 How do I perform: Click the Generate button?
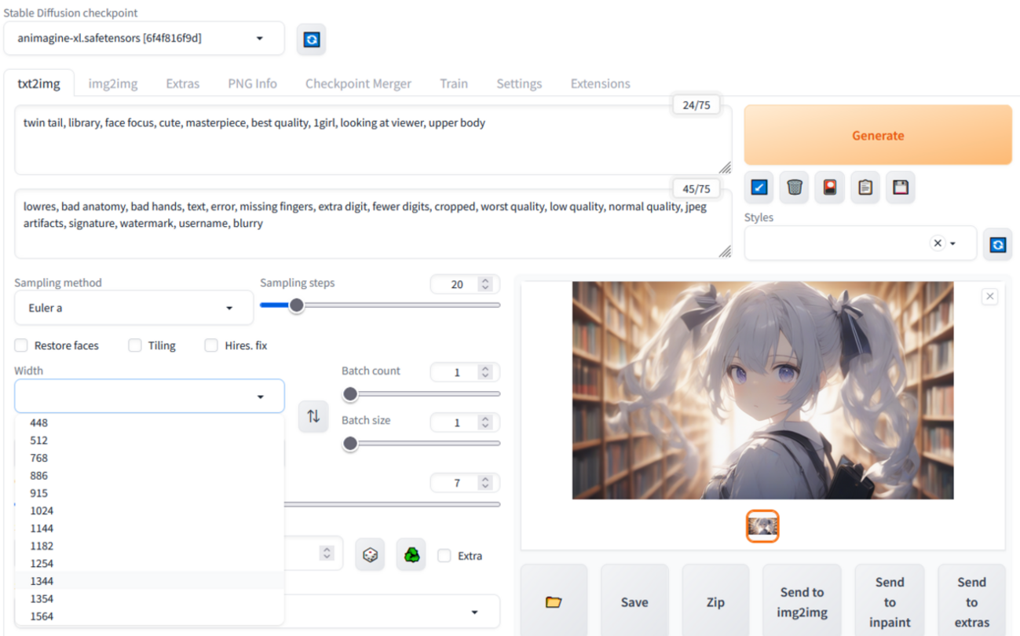[x=878, y=135]
